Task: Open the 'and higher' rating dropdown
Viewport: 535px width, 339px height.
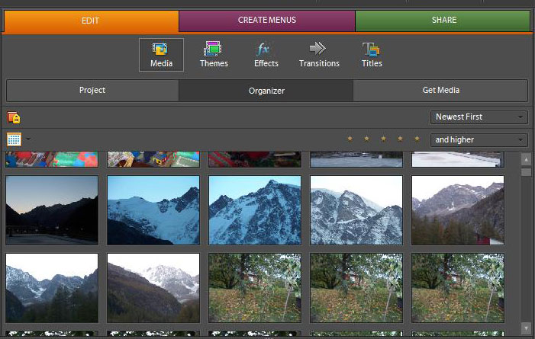Action: [x=479, y=139]
